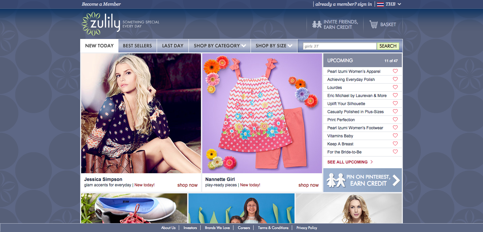Expand the Shop By Size menu
483x232 pixels.
[274, 46]
